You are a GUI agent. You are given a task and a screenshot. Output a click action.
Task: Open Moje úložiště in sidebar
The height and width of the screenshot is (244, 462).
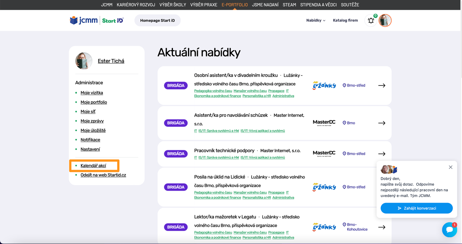click(93, 130)
